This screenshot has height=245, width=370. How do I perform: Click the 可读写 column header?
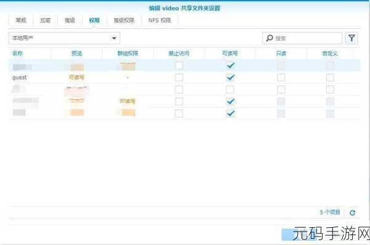pyautogui.click(x=230, y=53)
